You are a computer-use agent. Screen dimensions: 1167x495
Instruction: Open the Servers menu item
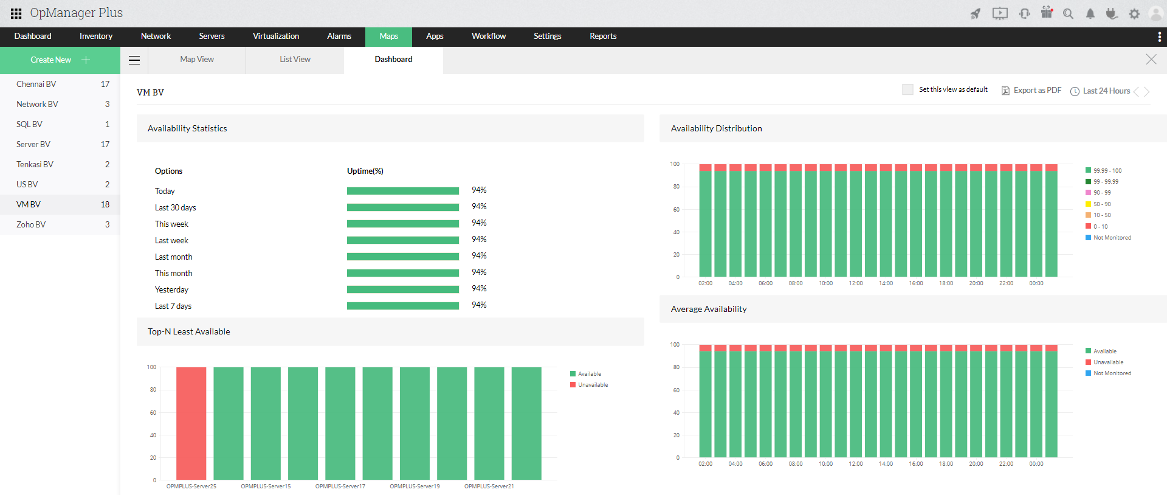point(212,36)
